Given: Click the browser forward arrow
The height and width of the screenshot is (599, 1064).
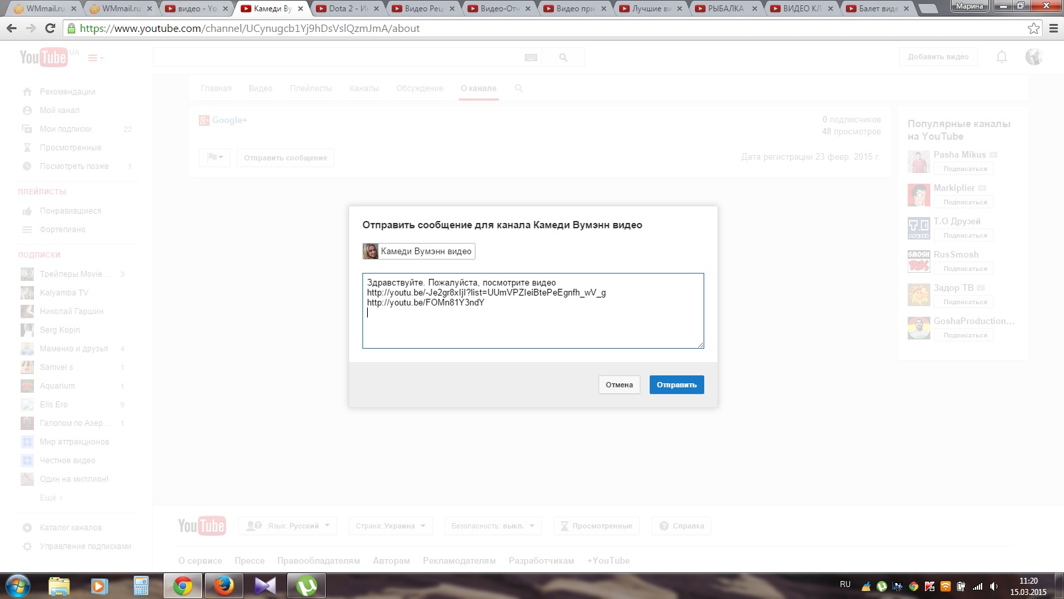Looking at the screenshot, I should point(31,29).
